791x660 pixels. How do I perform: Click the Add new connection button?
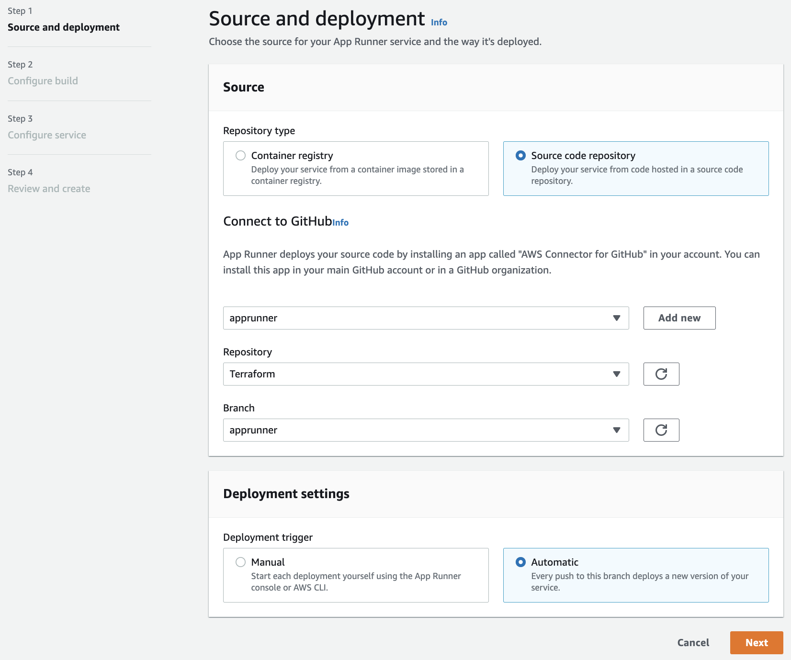point(679,318)
